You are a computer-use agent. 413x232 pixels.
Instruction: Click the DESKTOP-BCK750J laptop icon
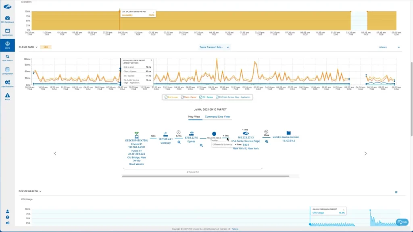tap(136, 135)
